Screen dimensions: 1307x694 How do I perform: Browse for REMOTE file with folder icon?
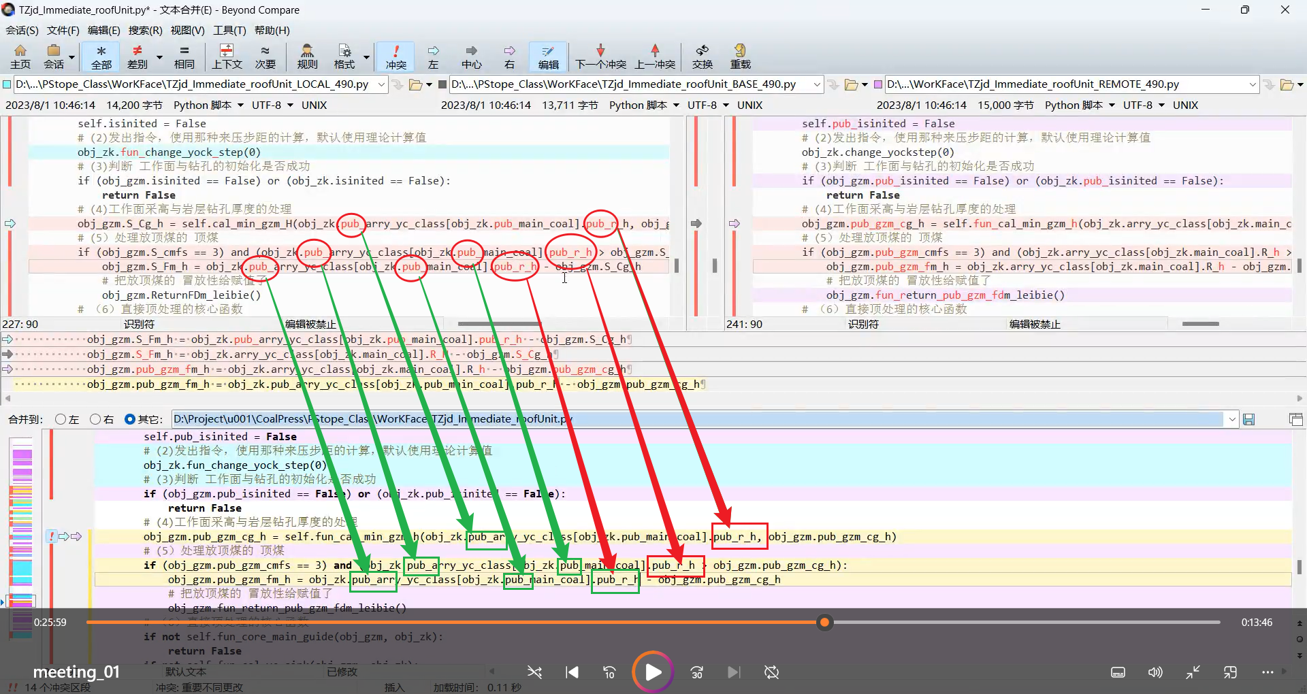(x=1287, y=84)
